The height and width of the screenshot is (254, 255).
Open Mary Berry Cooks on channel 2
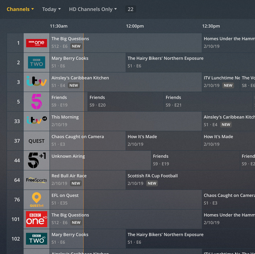pos(88,63)
